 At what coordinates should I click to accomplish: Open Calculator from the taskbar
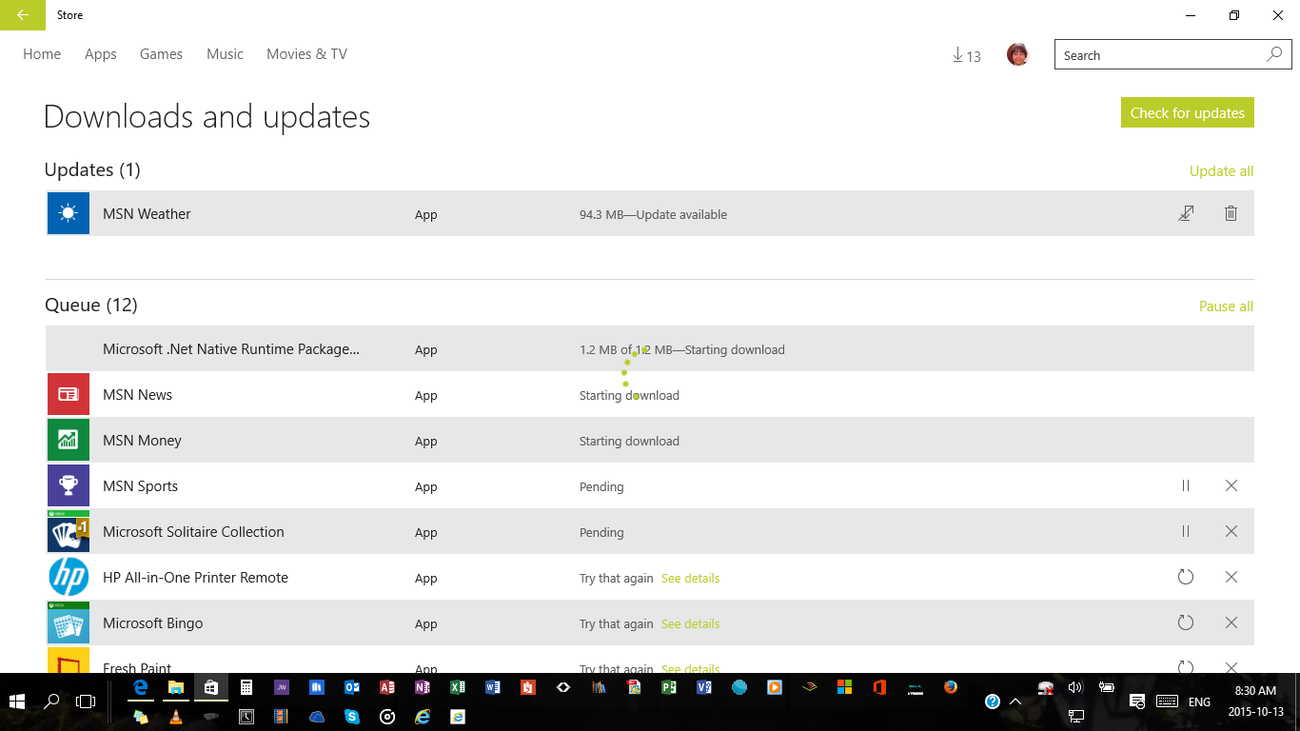pos(246,686)
